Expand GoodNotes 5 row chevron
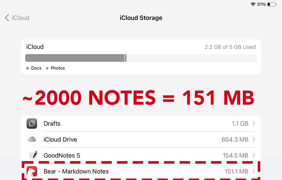The image size is (282, 180). (254, 155)
